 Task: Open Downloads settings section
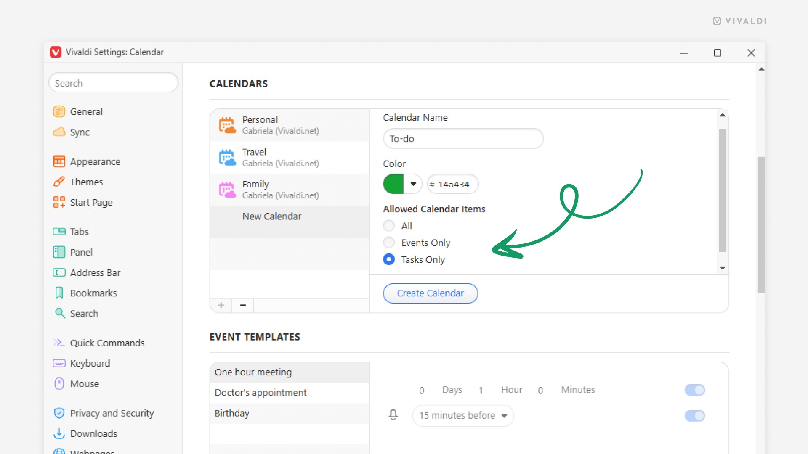click(x=93, y=433)
